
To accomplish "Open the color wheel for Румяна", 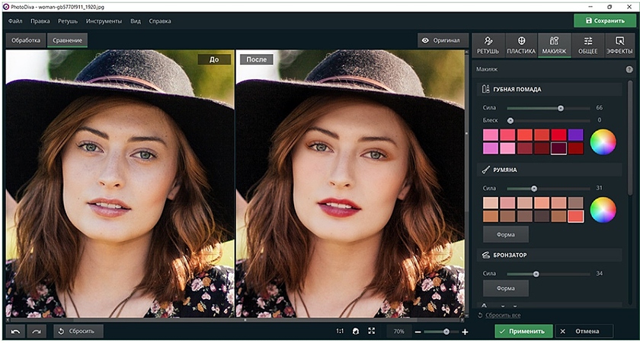I will coord(603,209).
